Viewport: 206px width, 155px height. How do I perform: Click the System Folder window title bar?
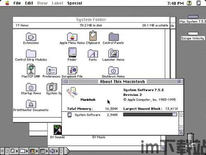[91, 19]
